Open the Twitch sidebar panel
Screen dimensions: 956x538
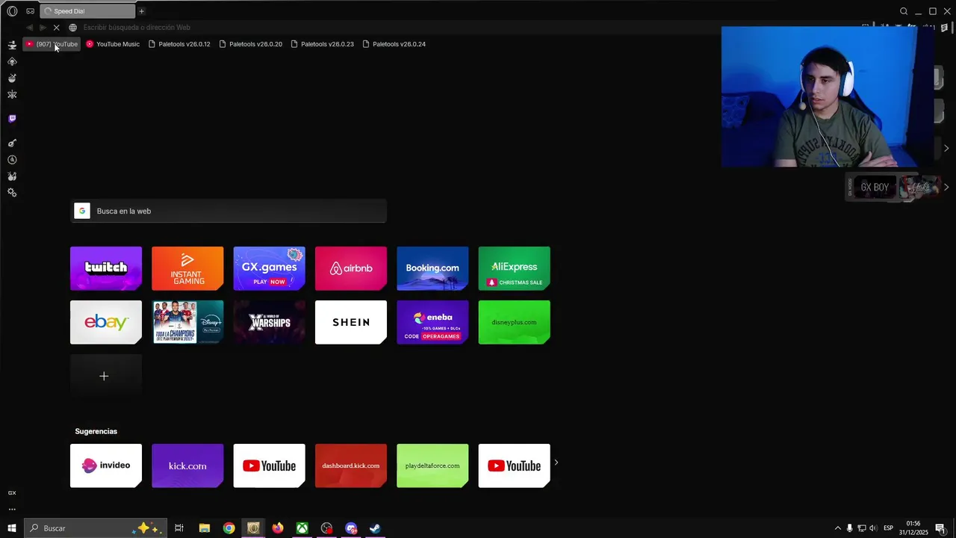(x=12, y=119)
